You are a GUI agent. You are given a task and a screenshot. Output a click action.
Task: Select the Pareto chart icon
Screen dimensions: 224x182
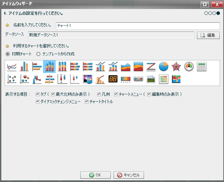pyautogui.click(x=100, y=79)
